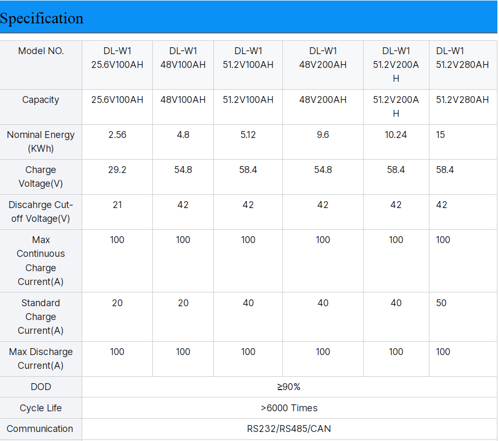Click Capacity row cell 51.2V100AH
This screenshot has width=499, height=441.
pyautogui.click(x=248, y=100)
